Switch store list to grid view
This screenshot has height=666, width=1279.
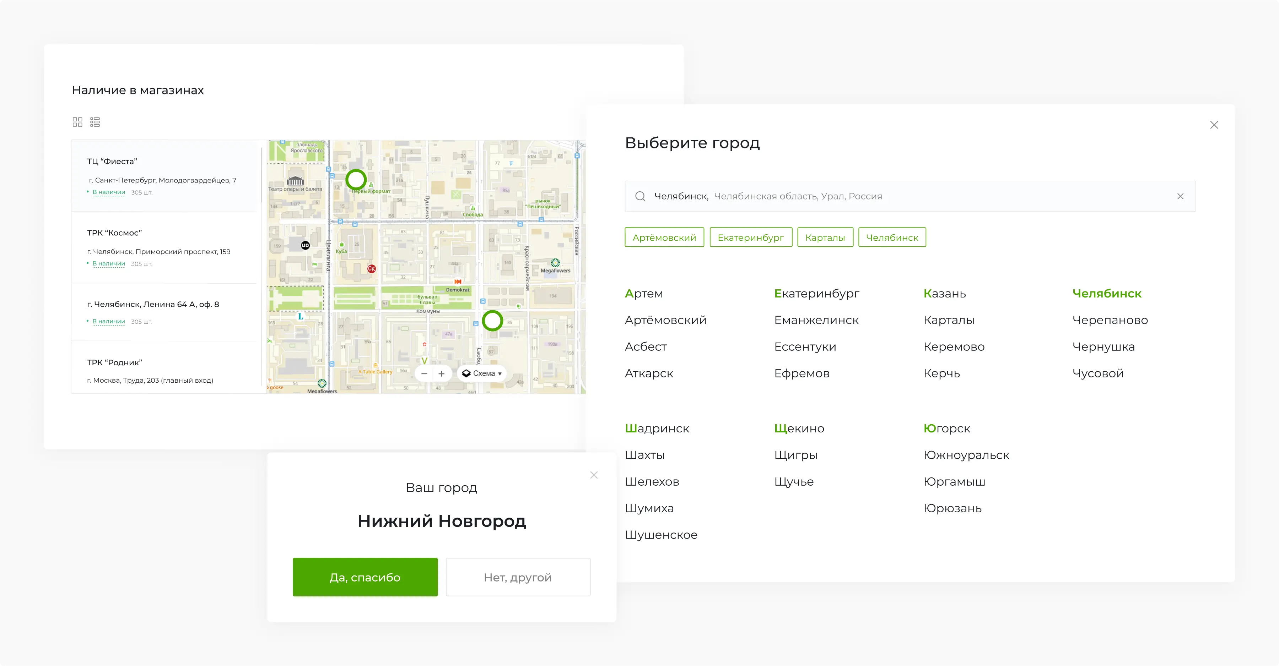pyautogui.click(x=78, y=121)
